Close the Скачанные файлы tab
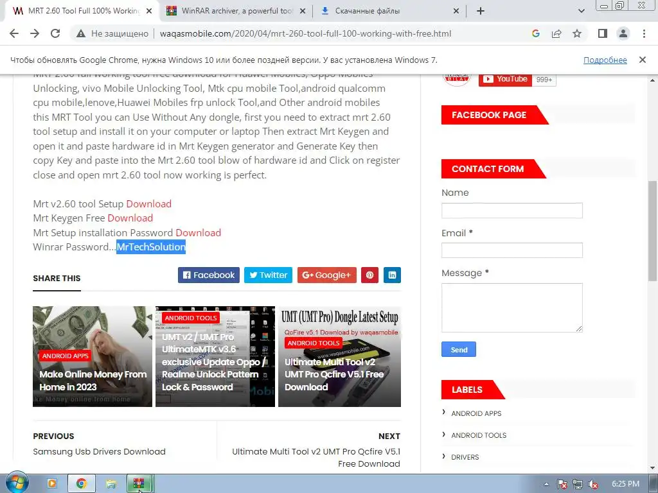The image size is (658, 493). click(x=456, y=11)
